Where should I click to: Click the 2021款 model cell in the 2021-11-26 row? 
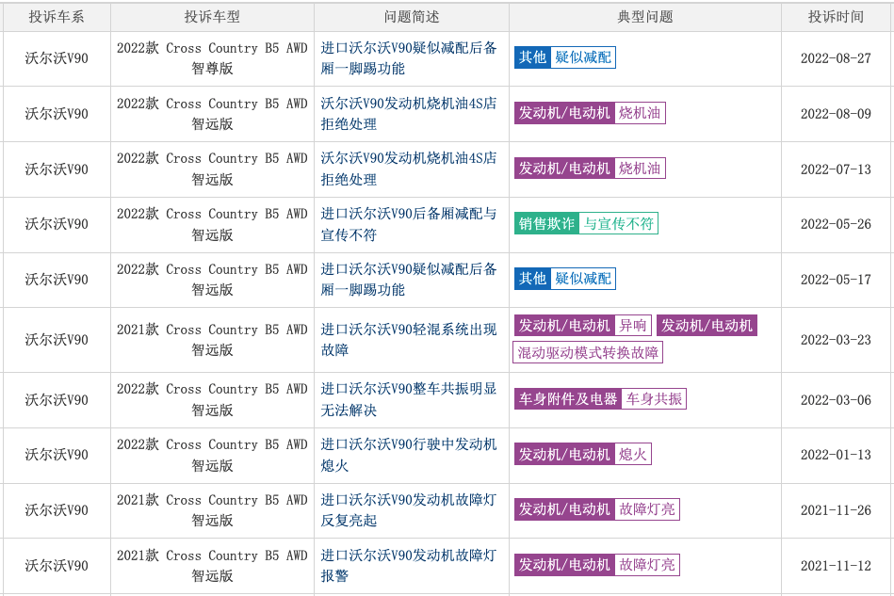(212, 510)
